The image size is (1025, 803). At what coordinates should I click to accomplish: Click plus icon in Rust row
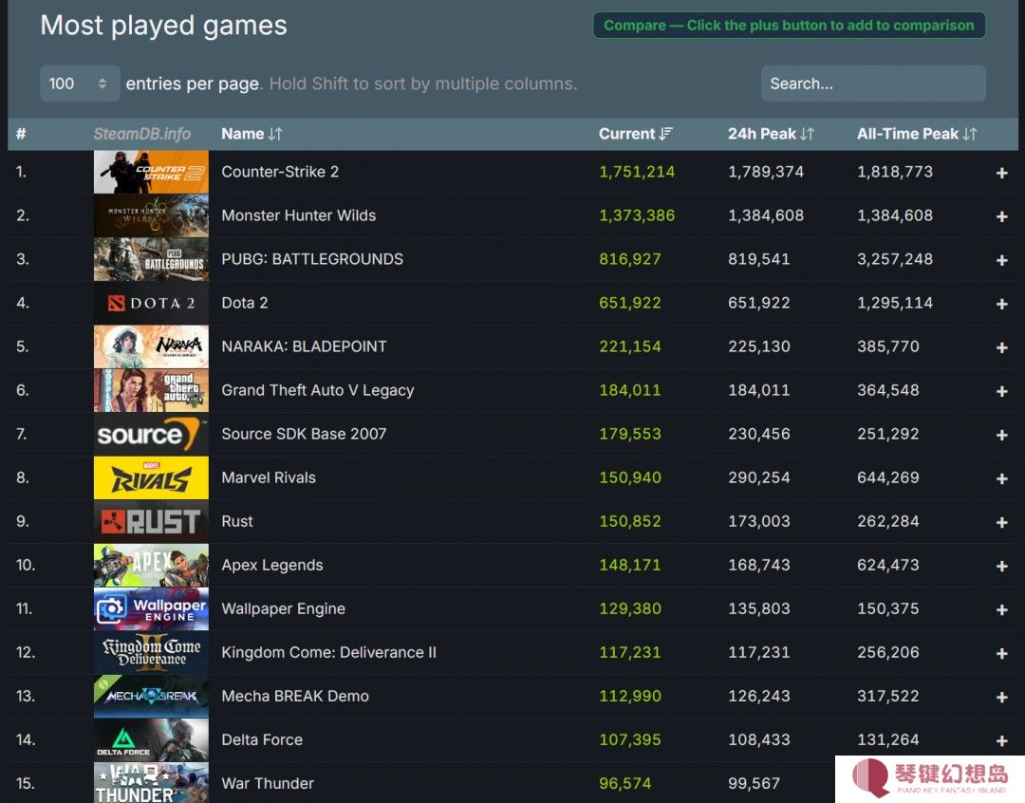pyautogui.click(x=1001, y=522)
